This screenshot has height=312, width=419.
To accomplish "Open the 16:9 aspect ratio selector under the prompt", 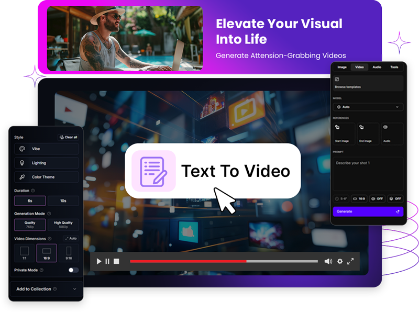I will pos(360,199).
